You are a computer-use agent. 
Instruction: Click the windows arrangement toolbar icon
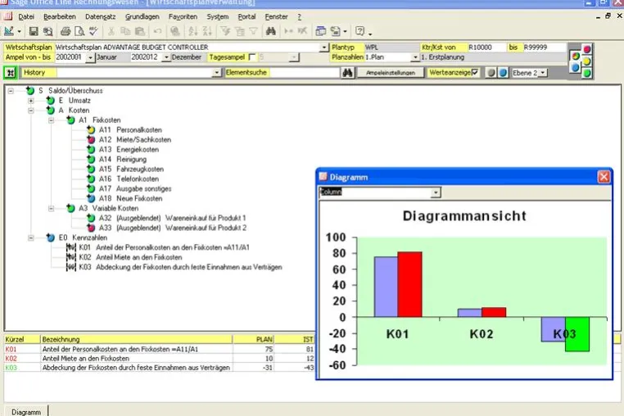tap(321, 31)
